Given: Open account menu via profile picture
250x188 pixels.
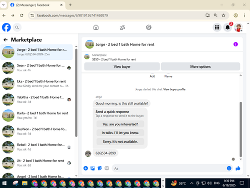Looking at the screenshot, I should pos(238,27).
